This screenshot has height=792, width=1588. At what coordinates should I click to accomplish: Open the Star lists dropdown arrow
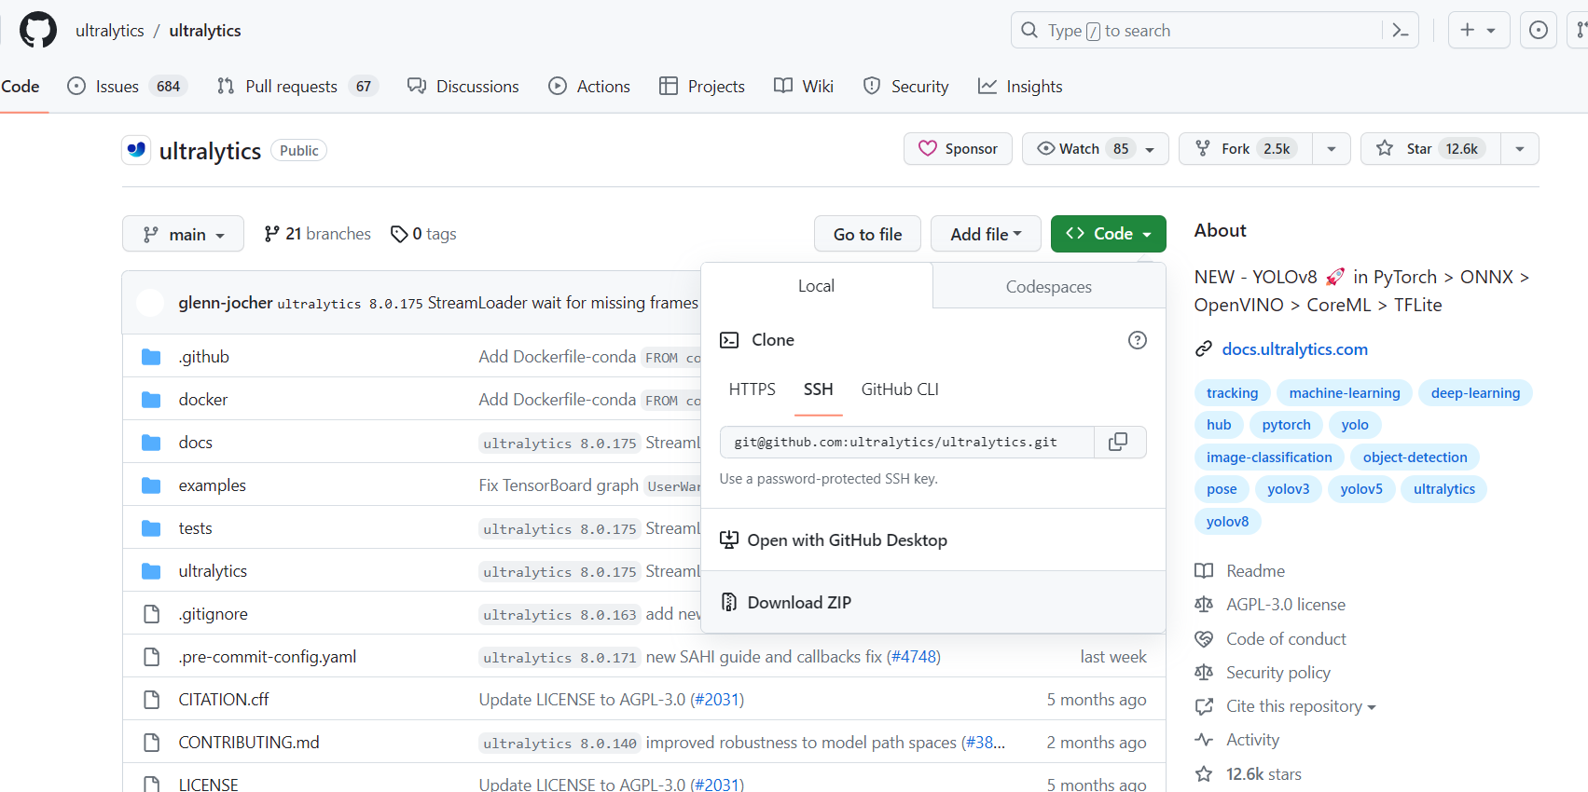click(x=1520, y=149)
